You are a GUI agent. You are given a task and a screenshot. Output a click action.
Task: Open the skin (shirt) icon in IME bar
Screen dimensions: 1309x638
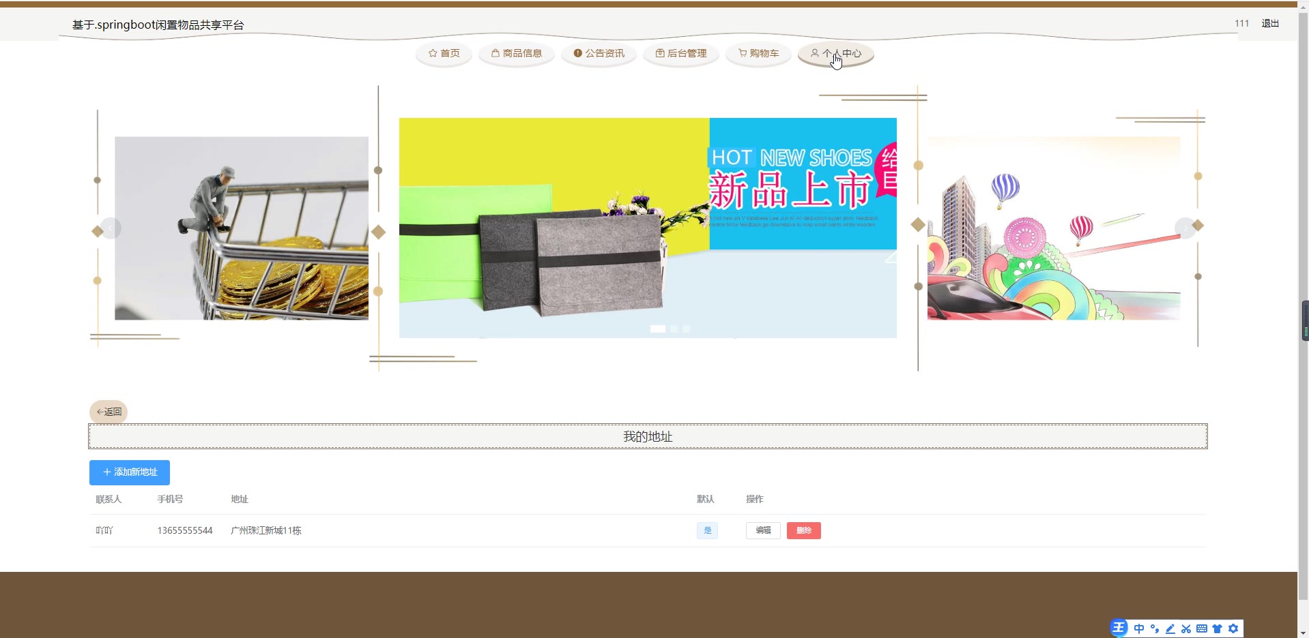[x=1217, y=628]
